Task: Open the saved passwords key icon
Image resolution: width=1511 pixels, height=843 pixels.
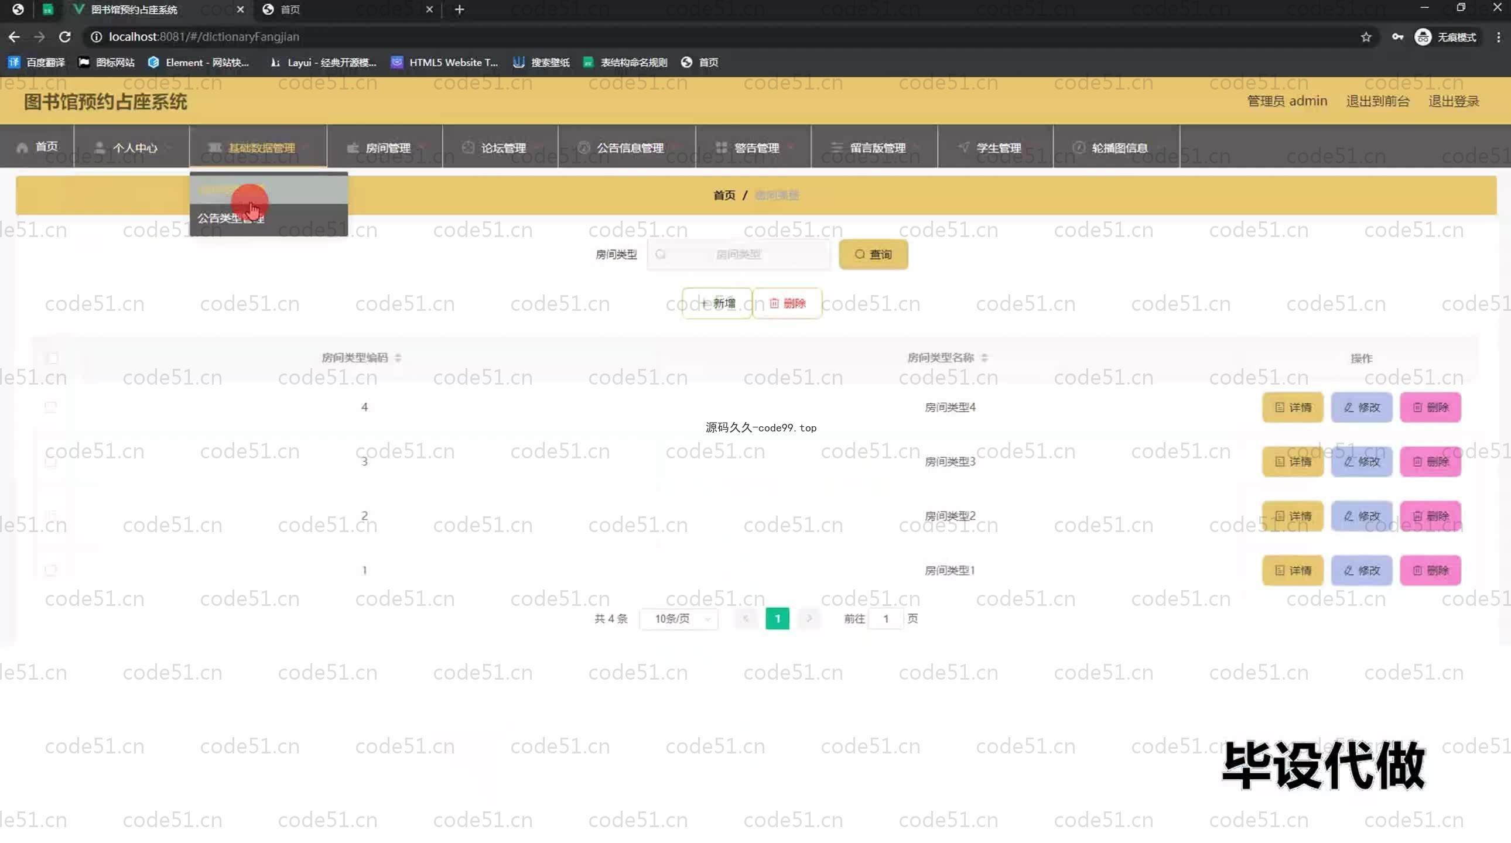Action: pyautogui.click(x=1397, y=37)
